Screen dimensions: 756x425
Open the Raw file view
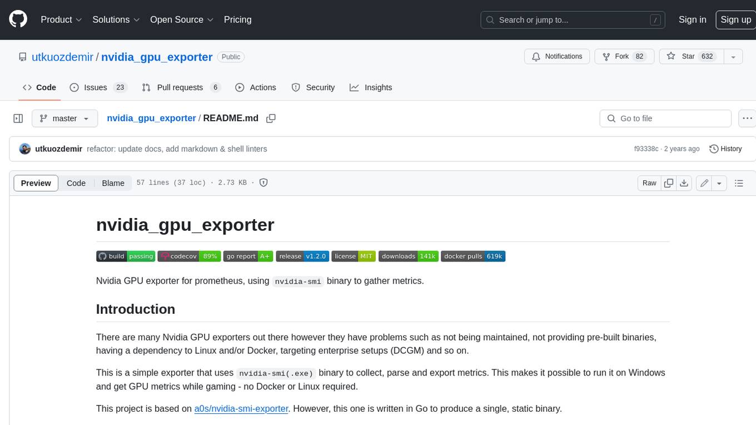click(649, 183)
